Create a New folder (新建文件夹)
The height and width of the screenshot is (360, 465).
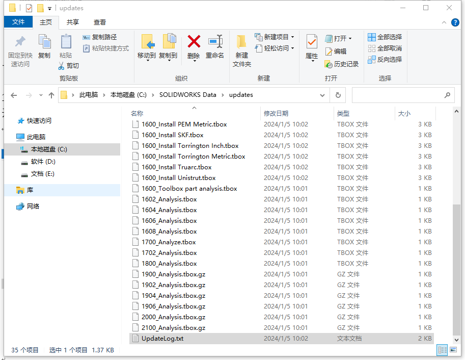click(x=242, y=51)
